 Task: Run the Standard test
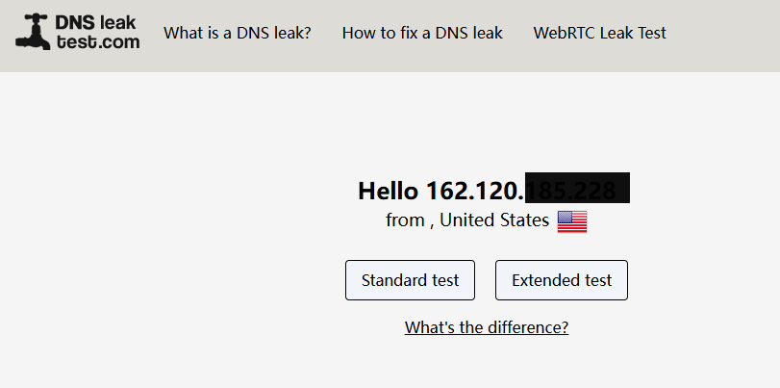point(410,280)
